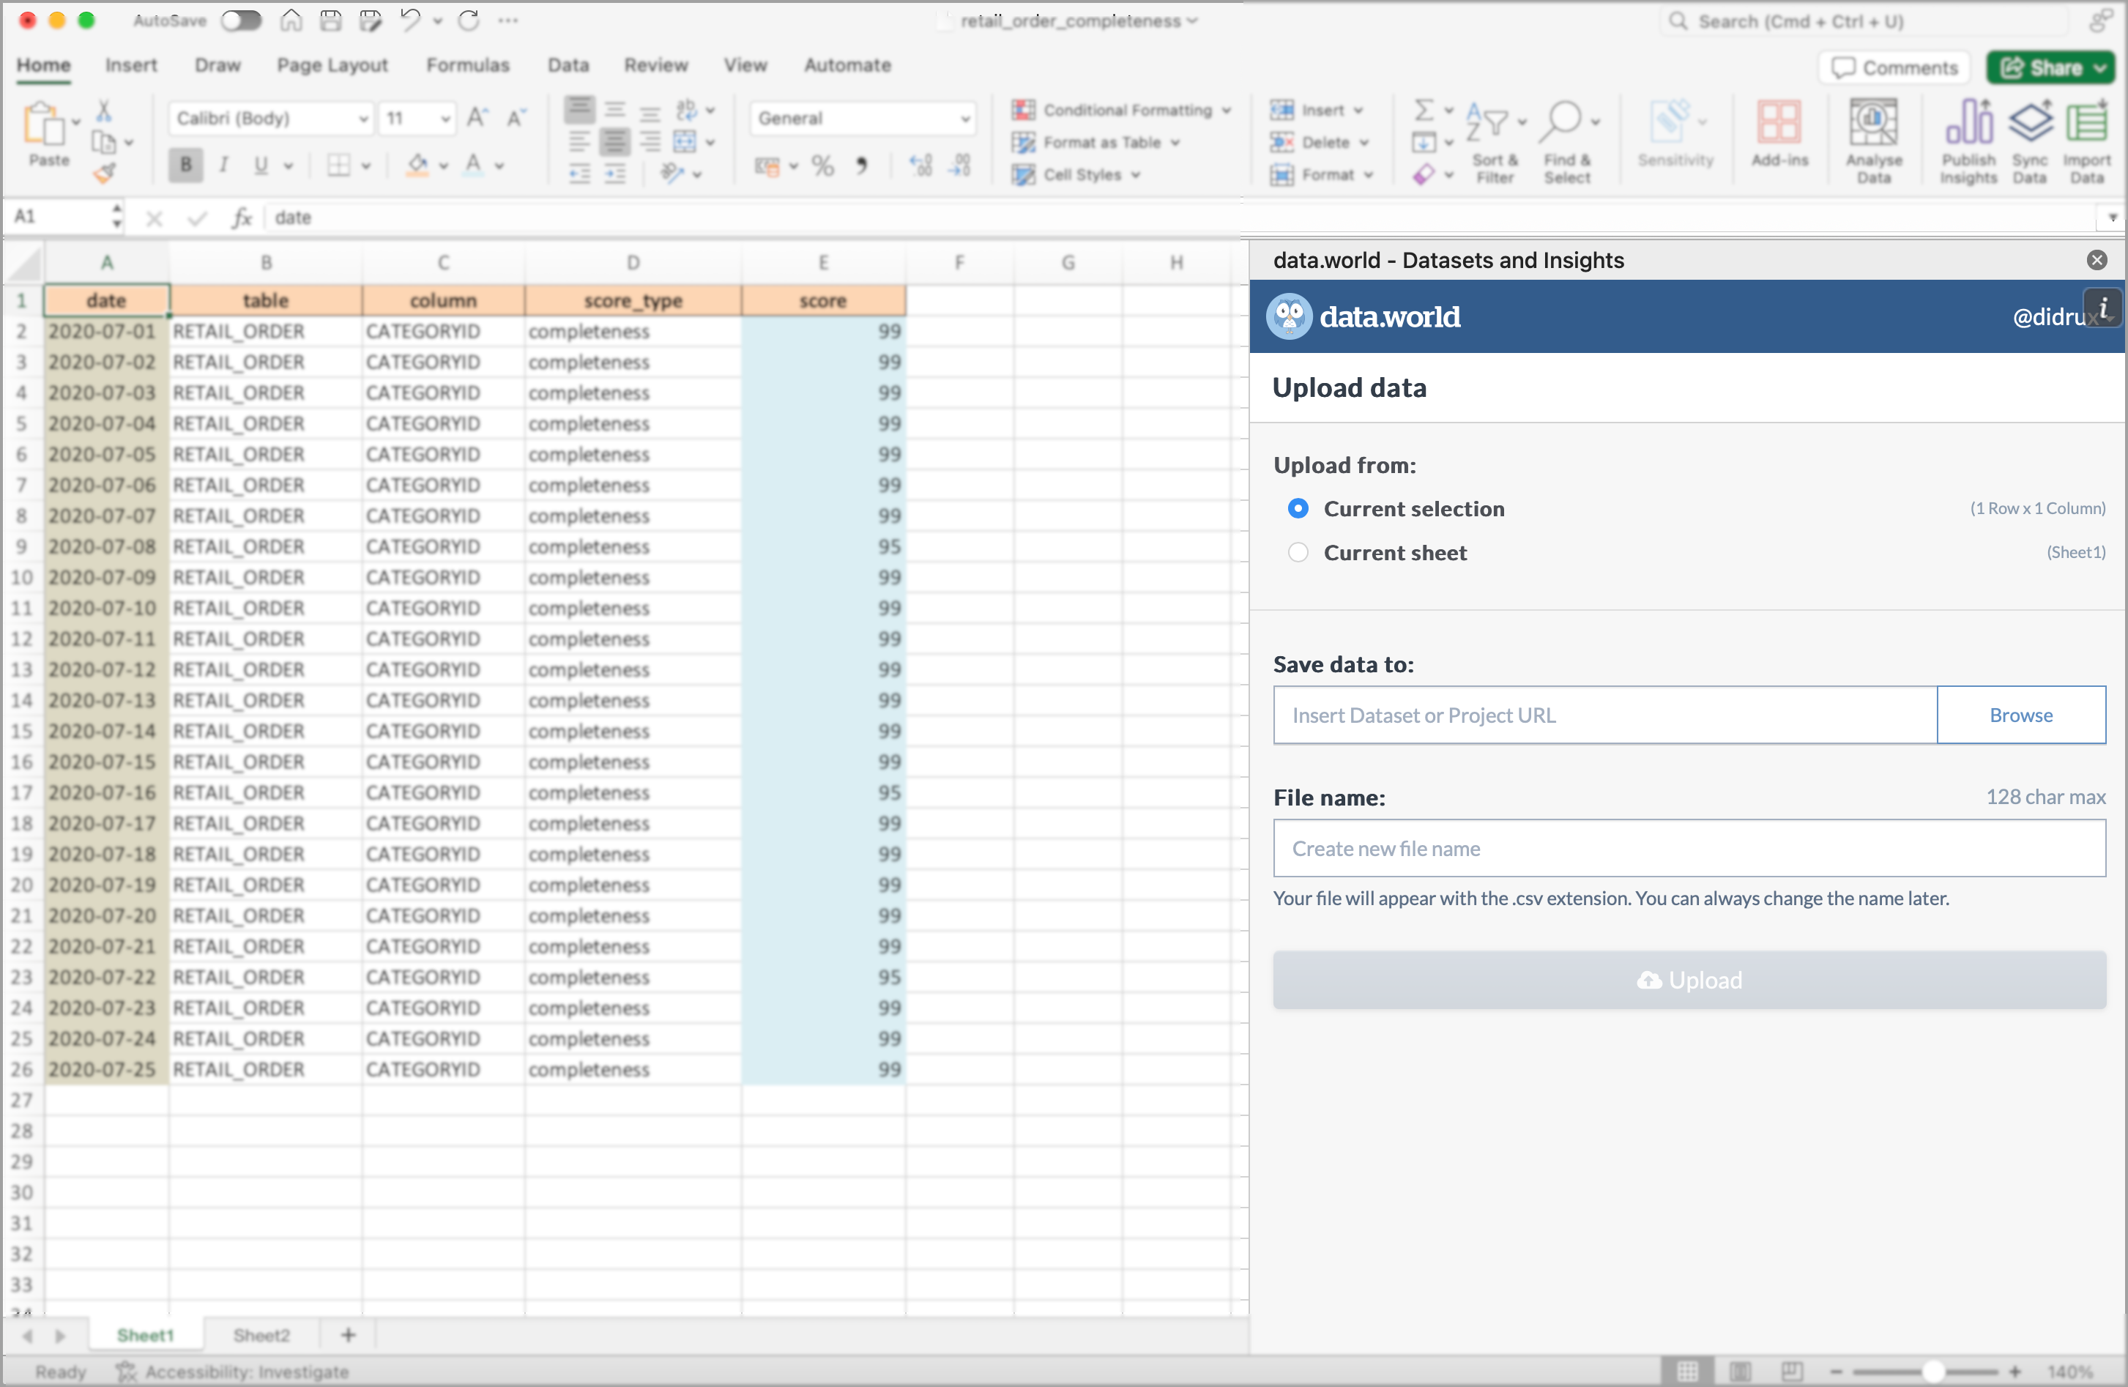Click the Browse button in data.world panel
The image size is (2128, 1387).
(x=2023, y=715)
